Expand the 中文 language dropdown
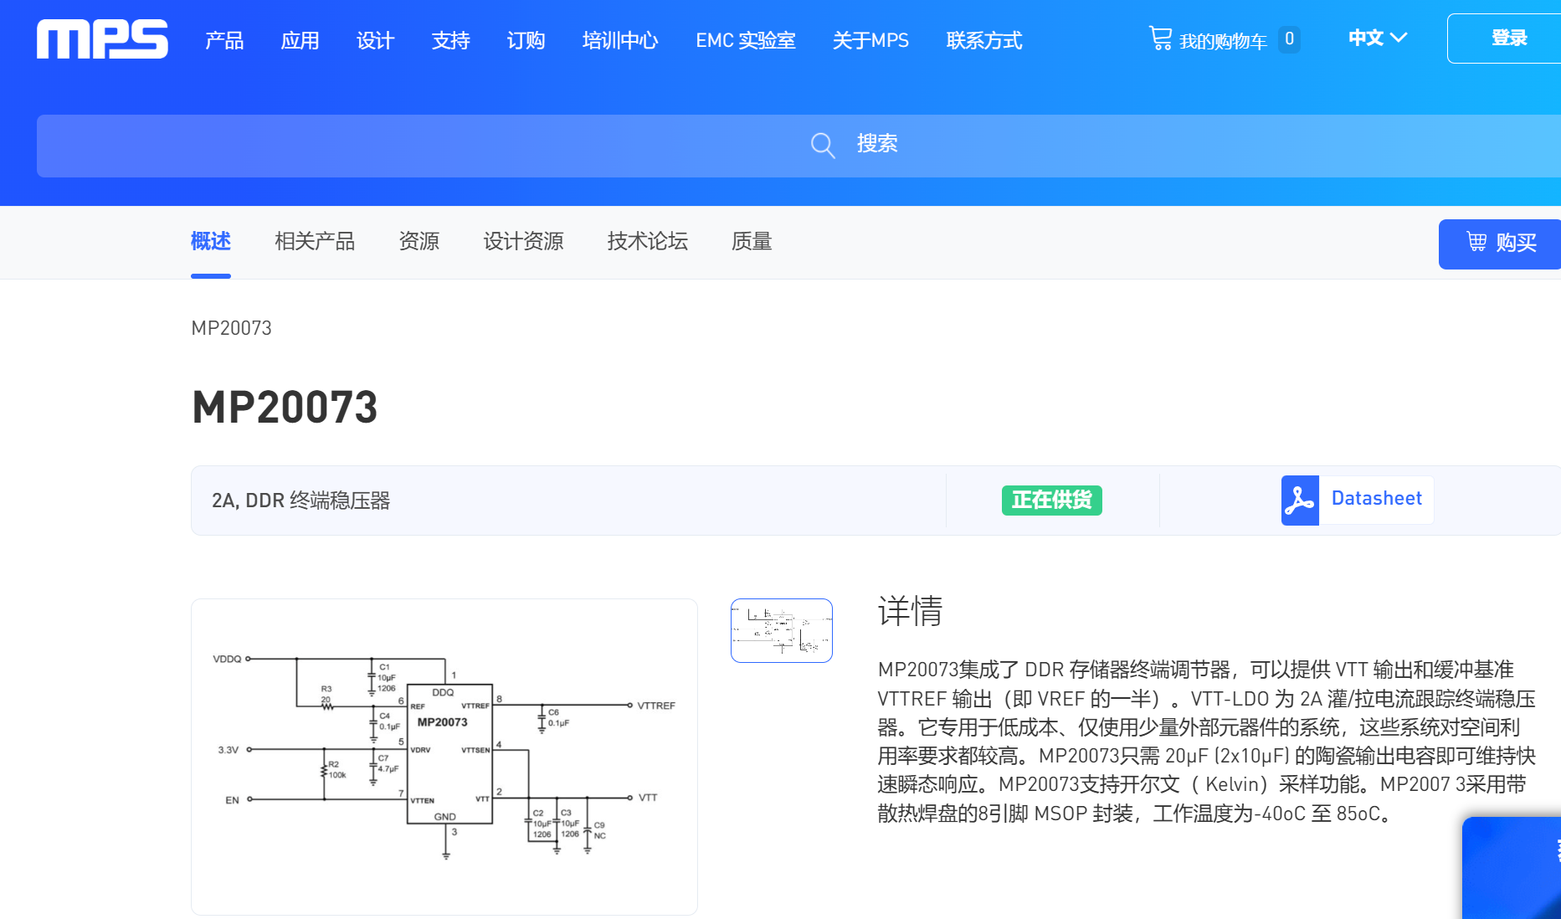Viewport: 1561px width, 919px height. [1377, 39]
